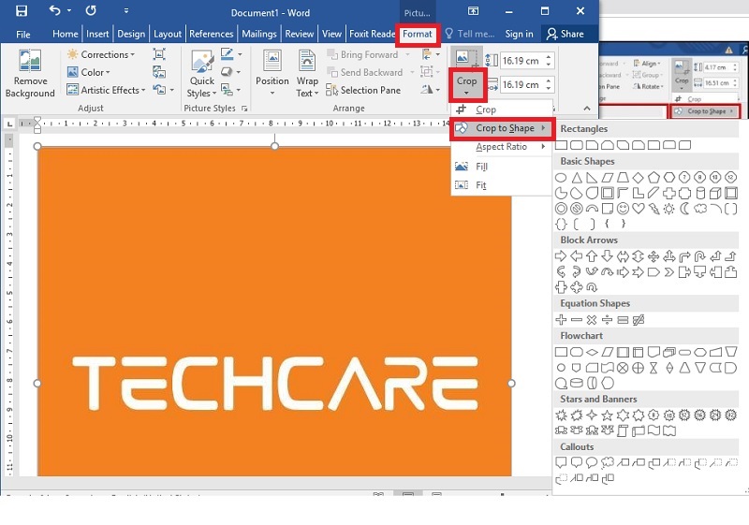Click the Share button

tap(565, 34)
